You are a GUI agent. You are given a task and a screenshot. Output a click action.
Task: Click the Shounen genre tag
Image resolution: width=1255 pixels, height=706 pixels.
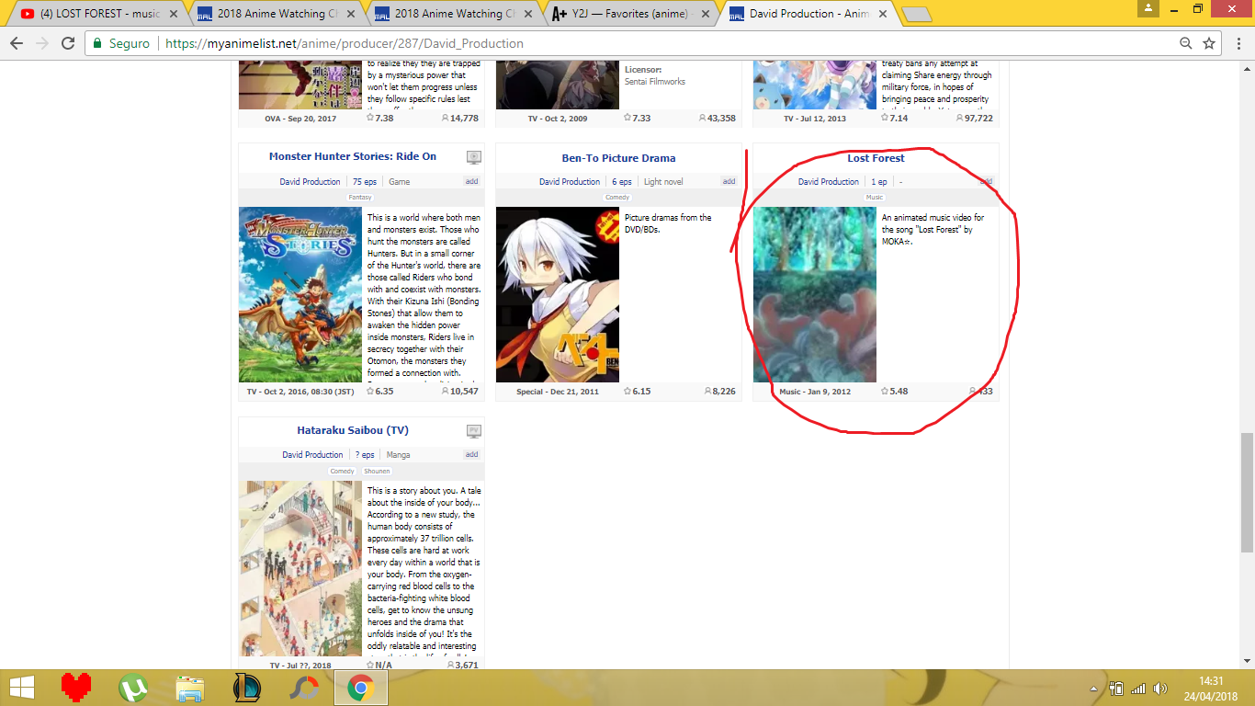[377, 472]
